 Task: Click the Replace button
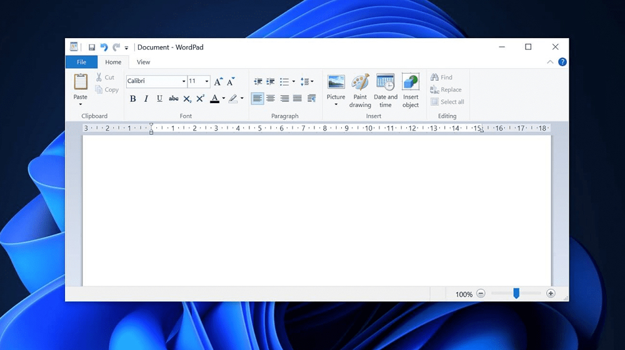click(x=446, y=90)
